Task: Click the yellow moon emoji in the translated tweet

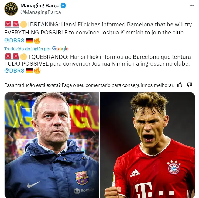Action: [x=24, y=57]
